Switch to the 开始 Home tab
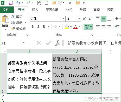This screenshot has height=102, width=121. pos(21,10)
